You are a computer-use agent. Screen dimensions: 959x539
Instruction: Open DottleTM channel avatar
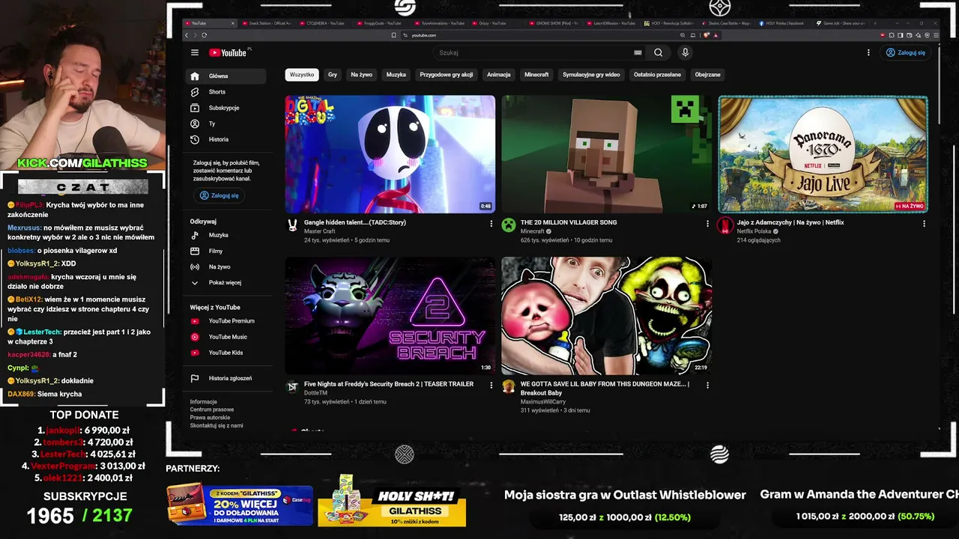(292, 387)
